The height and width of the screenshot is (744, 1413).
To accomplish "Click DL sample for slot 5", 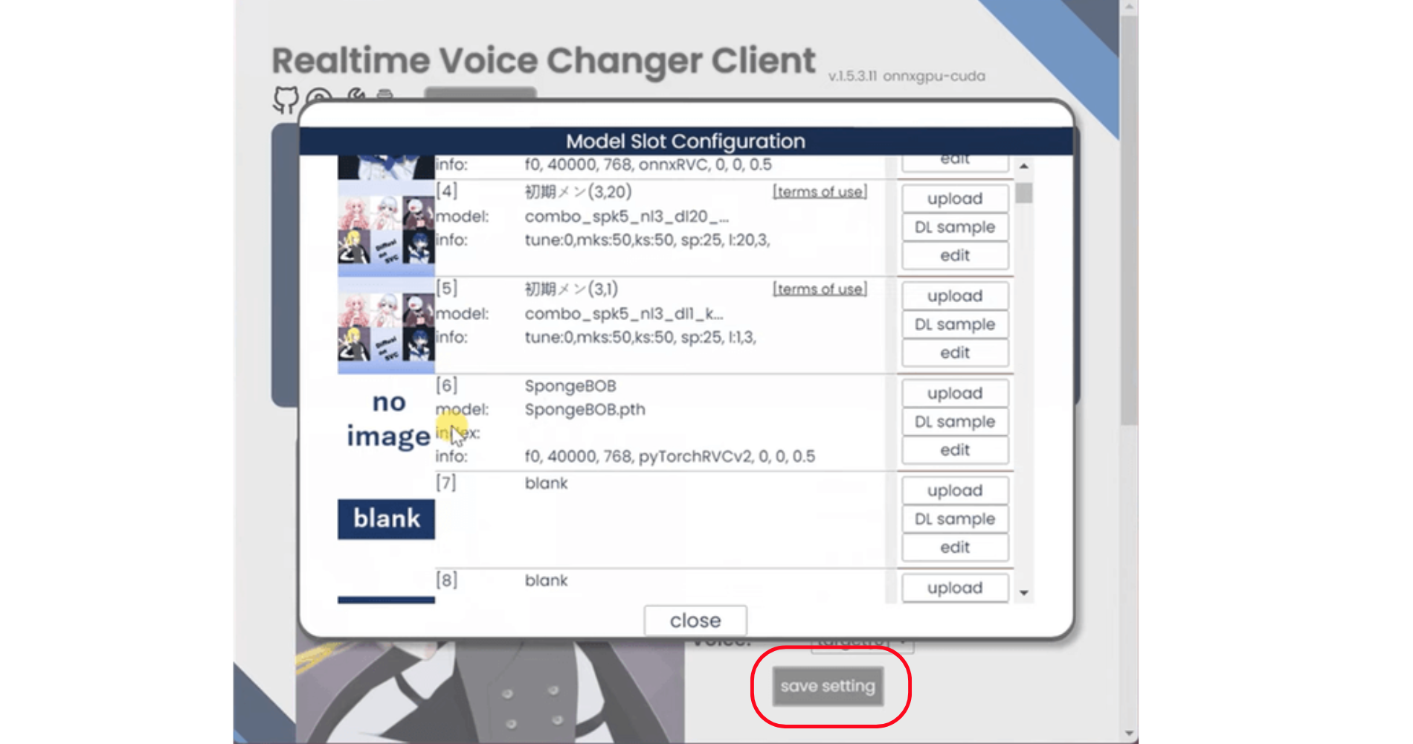I will click(954, 324).
